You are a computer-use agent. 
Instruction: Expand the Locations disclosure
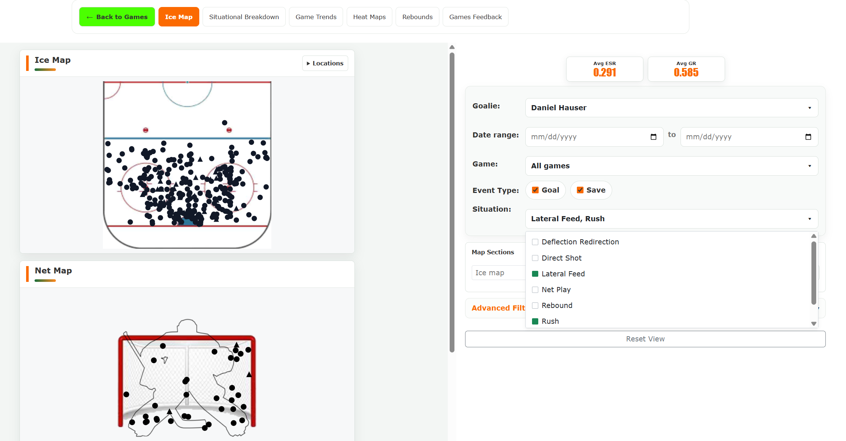pyautogui.click(x=325, y=63)
